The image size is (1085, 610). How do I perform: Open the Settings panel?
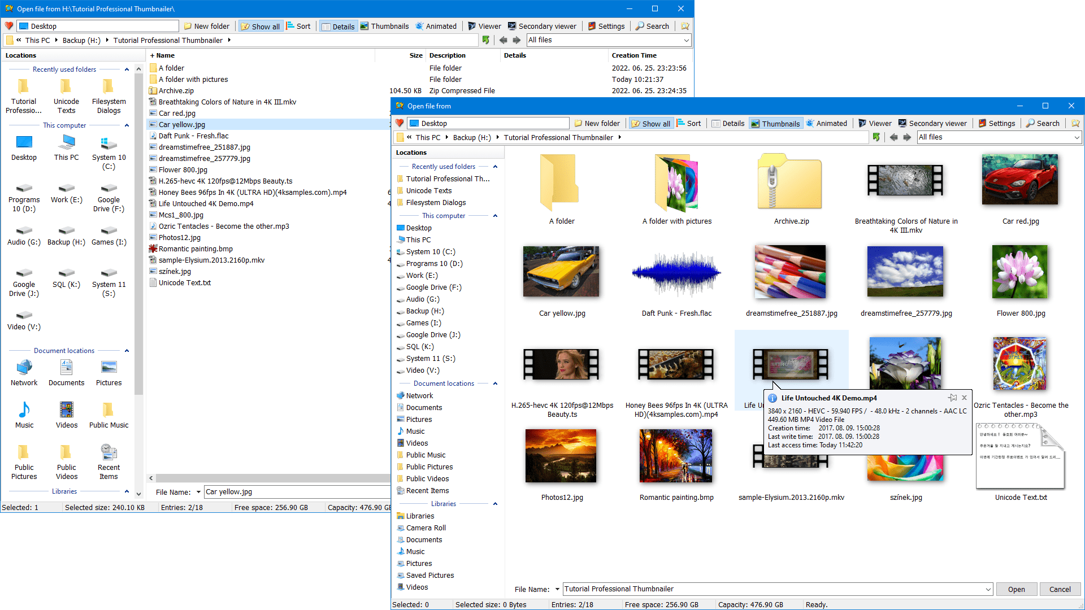click(x=996, y=123)
